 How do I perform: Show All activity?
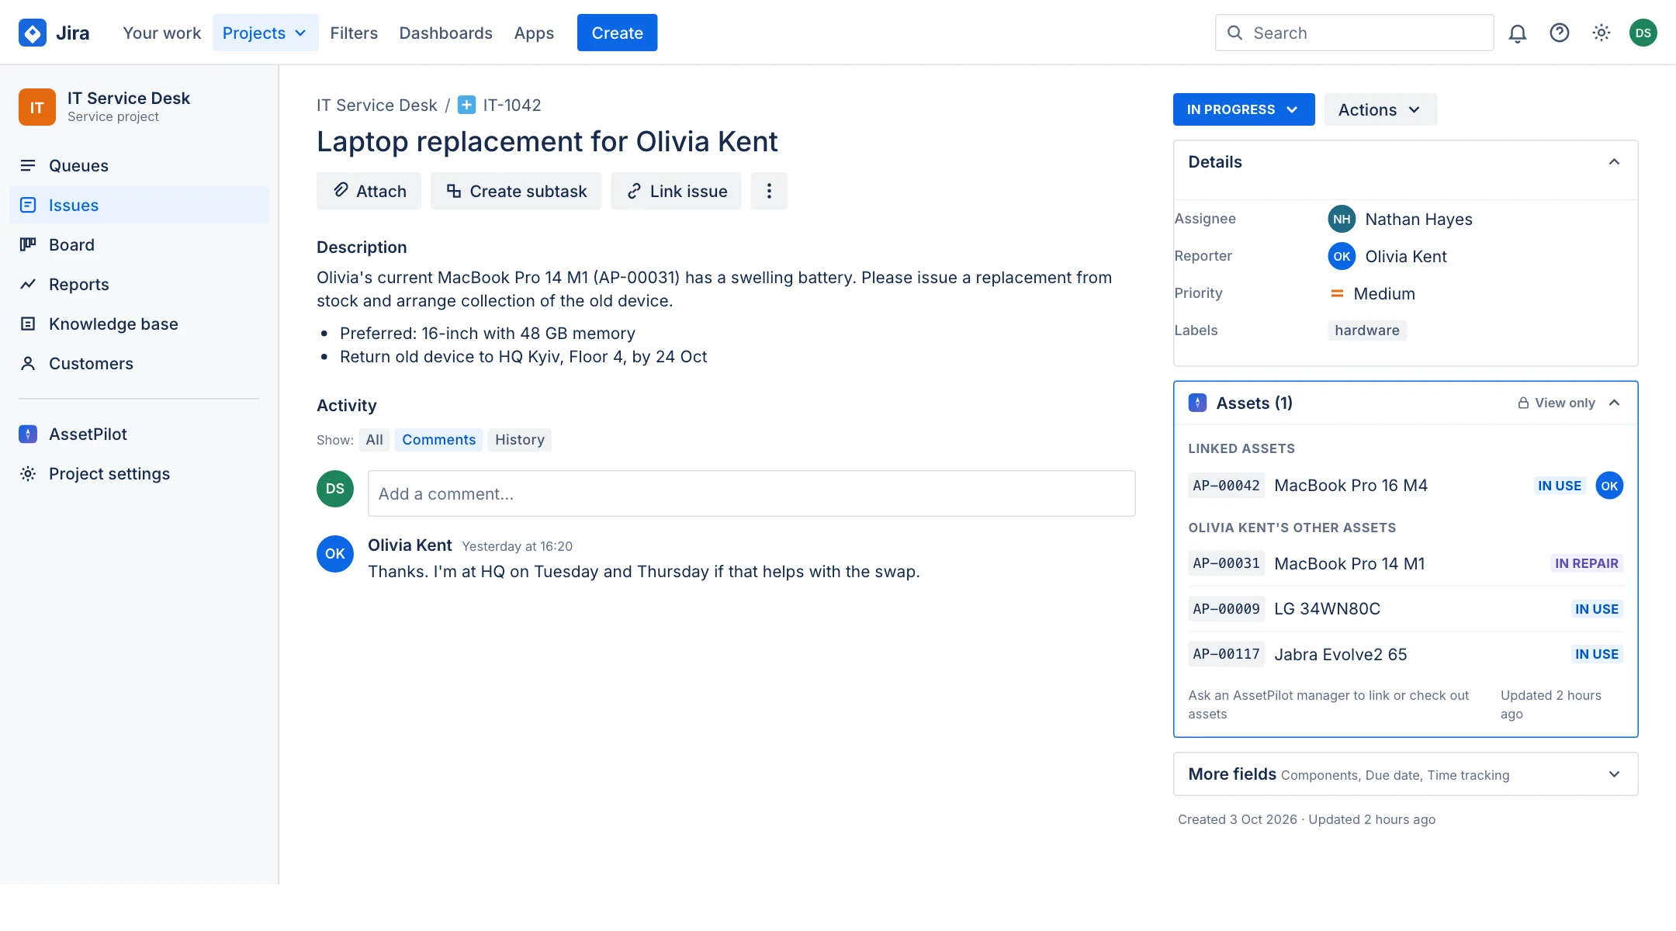click(x=375, y=440)
